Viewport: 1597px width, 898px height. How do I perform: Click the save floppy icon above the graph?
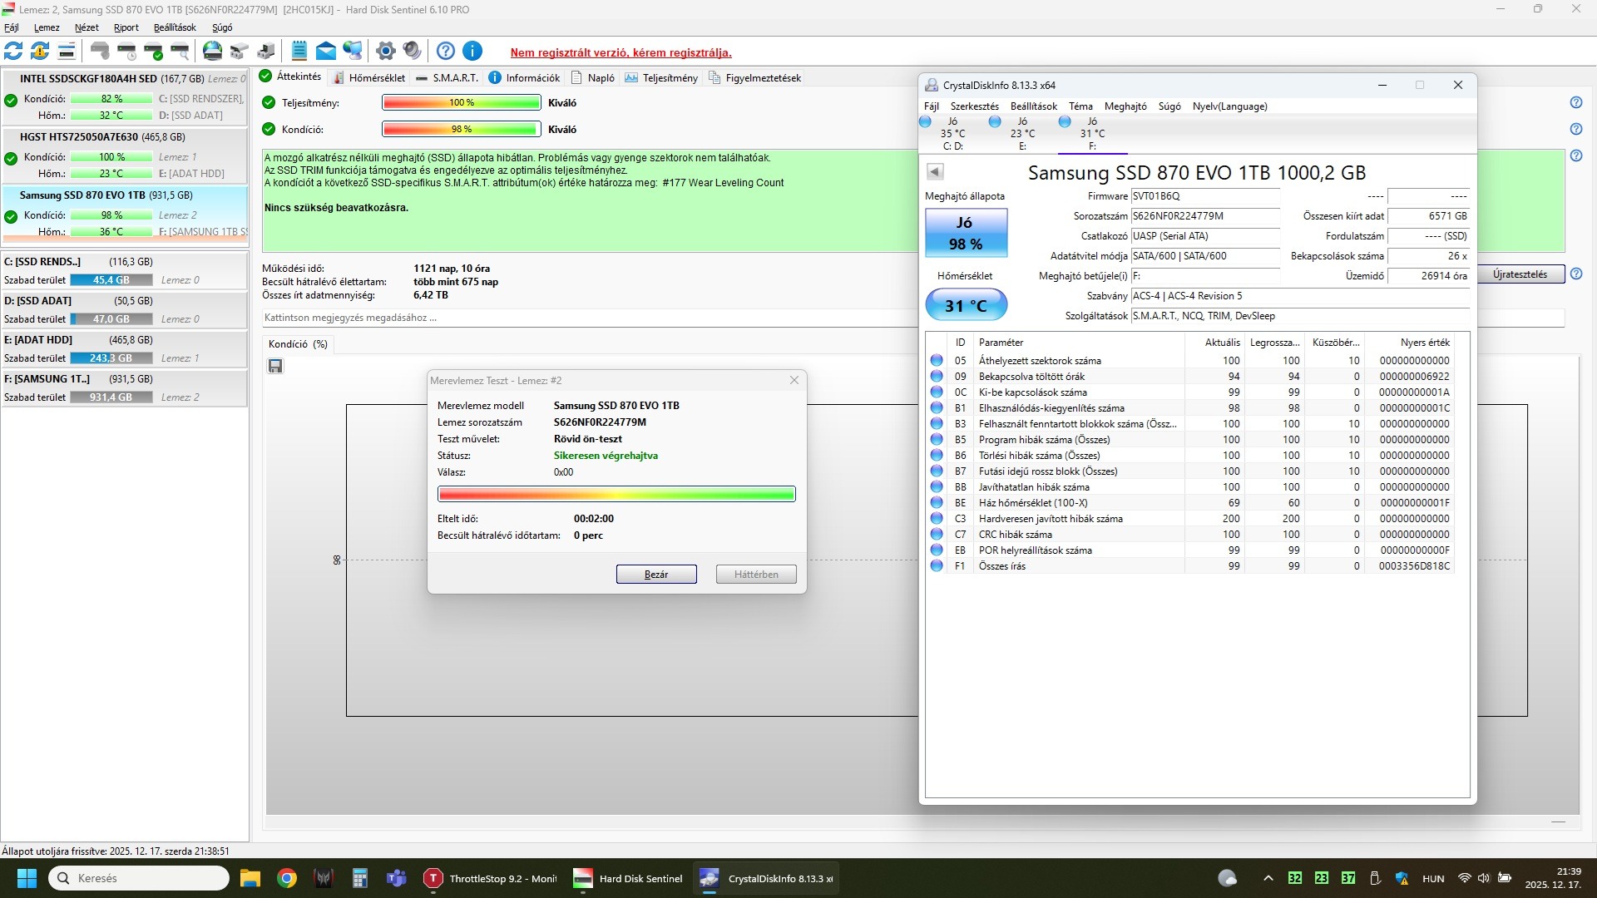click(x=276, y=367)
